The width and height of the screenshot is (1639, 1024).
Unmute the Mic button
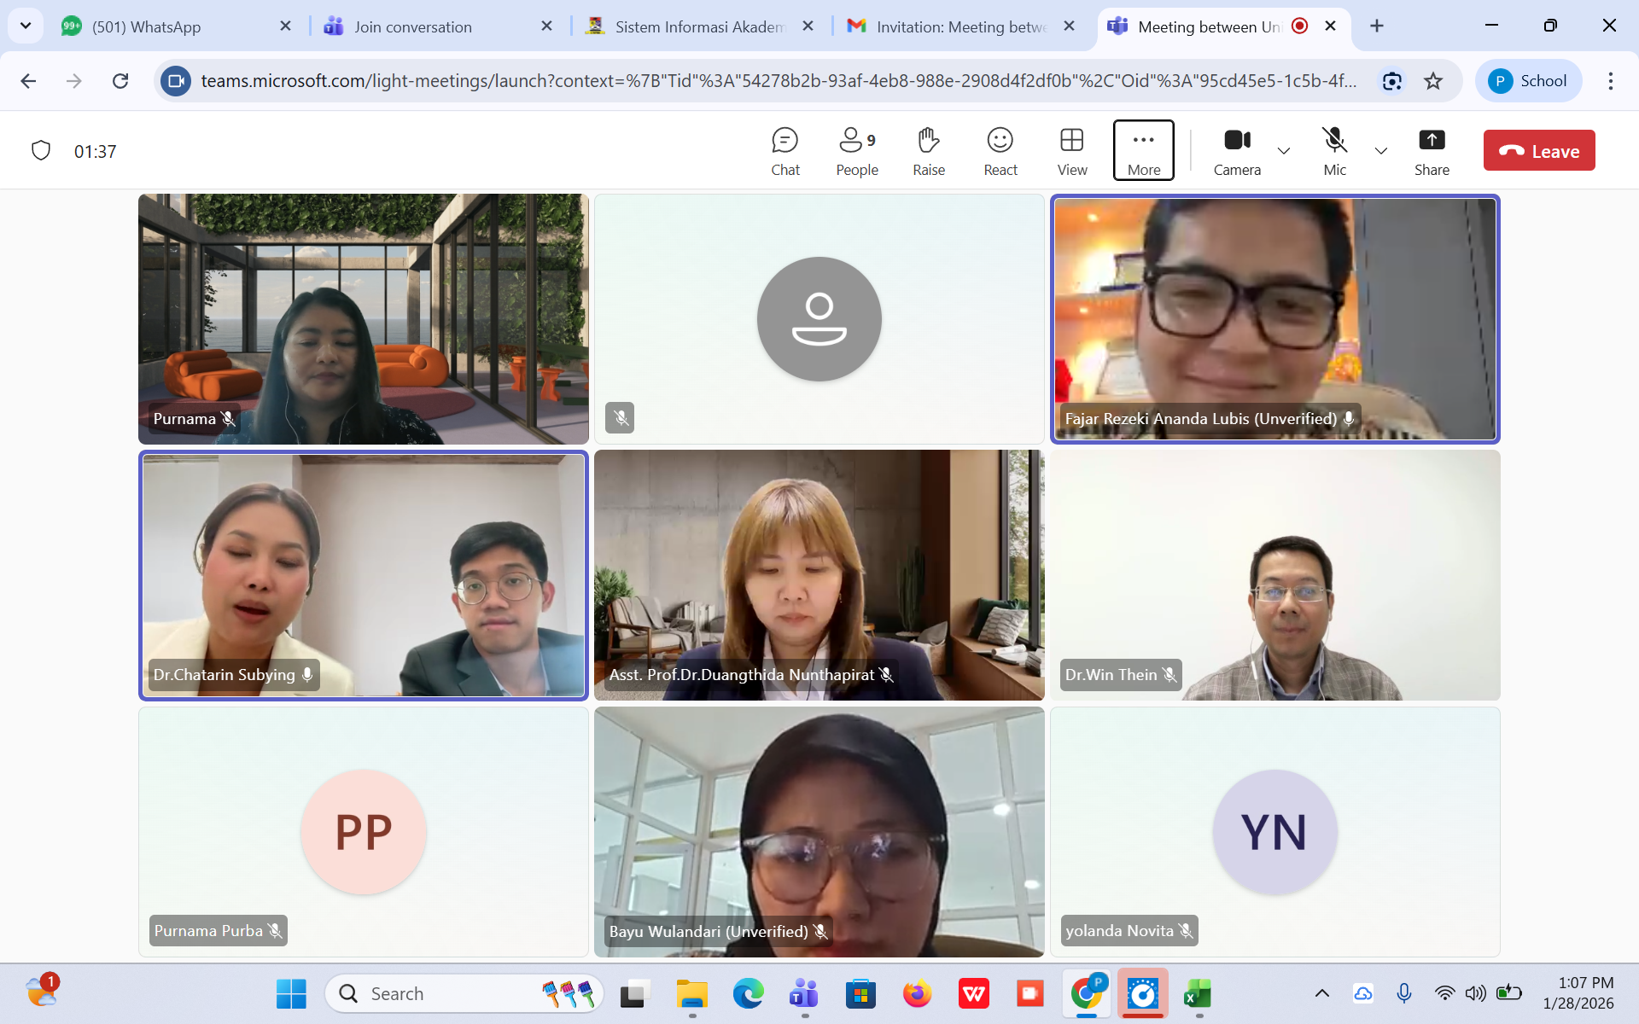[x=1334, y=151]
